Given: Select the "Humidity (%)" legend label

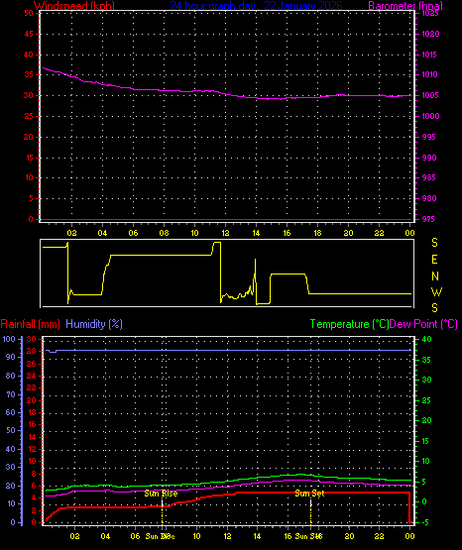Looking at the screenshot, I should pos(94,324).
